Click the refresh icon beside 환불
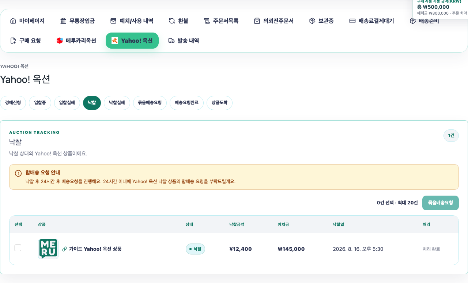468x283 pixels. point(172,21)
